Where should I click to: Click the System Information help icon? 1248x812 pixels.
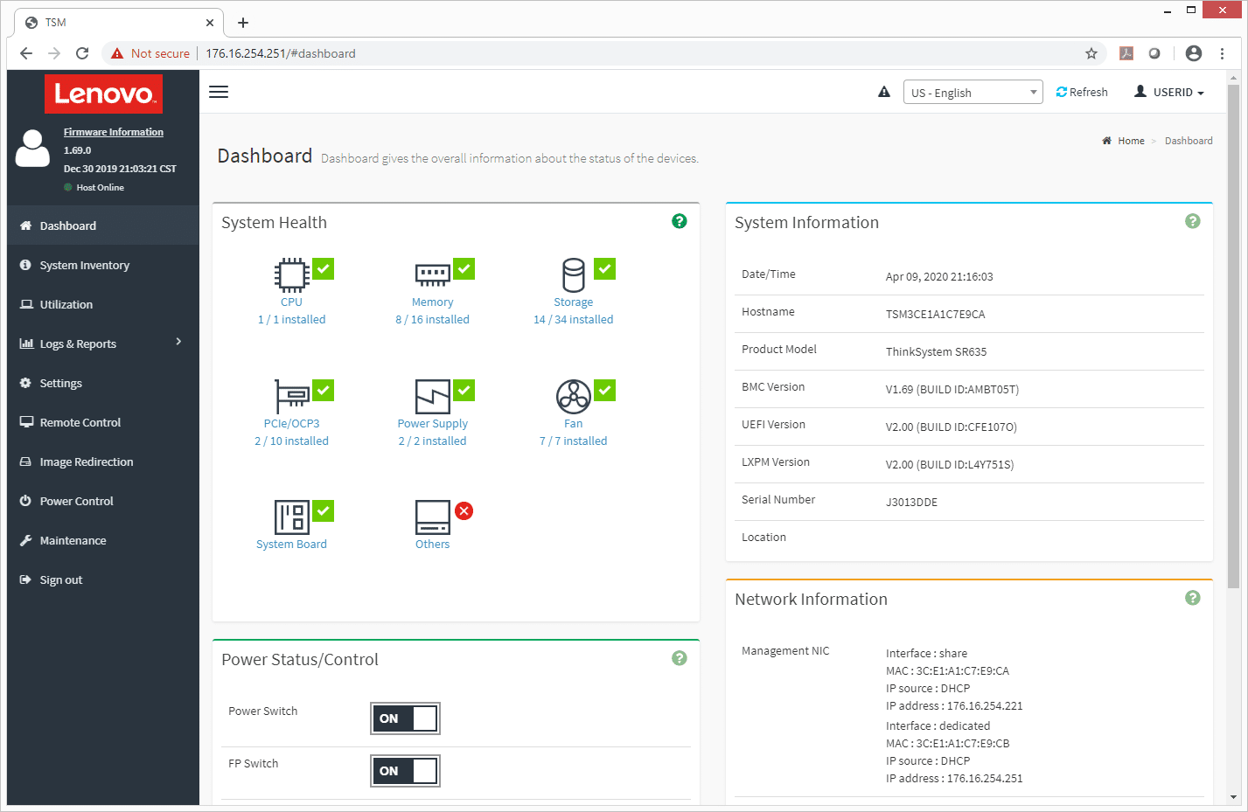coord(1193,221)
